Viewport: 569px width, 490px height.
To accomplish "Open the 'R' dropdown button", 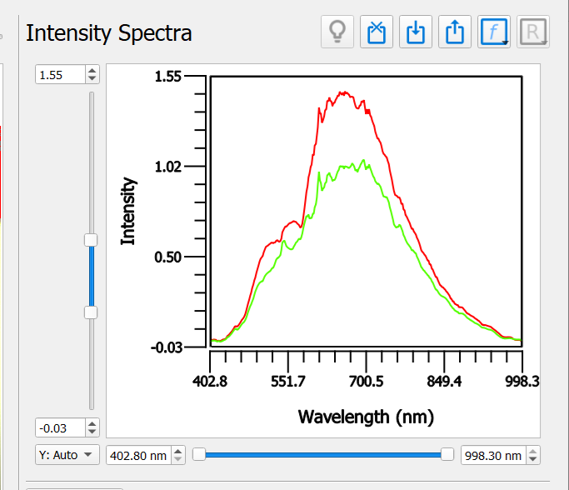I will [x=532, y=32].
